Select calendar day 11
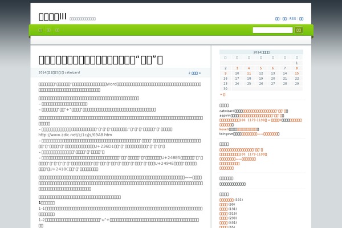The height and width of the screenshot is (228, 342). click(x=249, y=74)
